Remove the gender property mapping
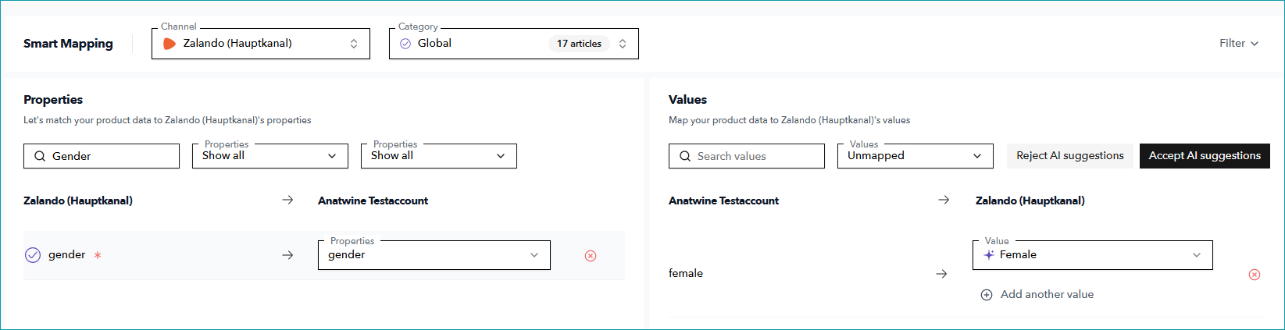Viewport: 1285px width, 330px height. [x=591, y=256]
